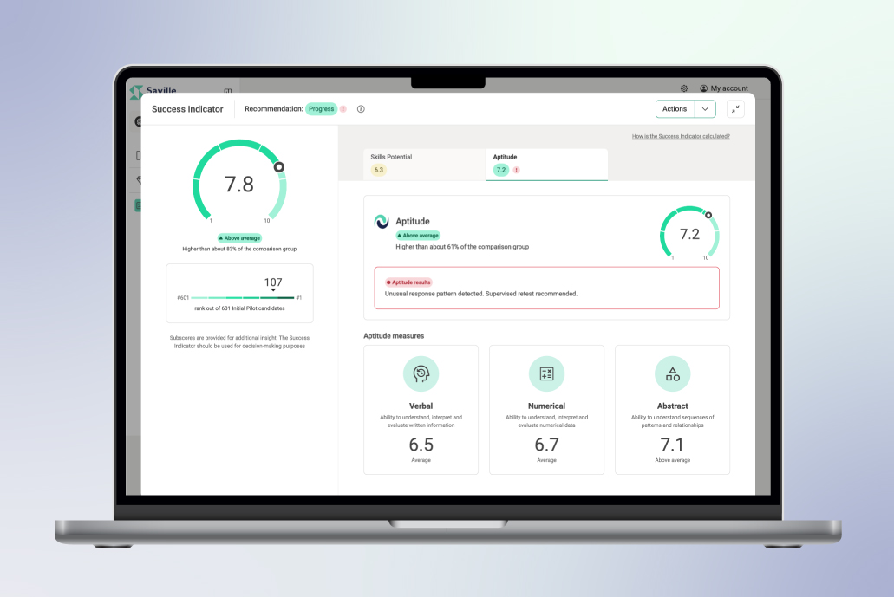Click the red 'Aptitude results' badge
Screen dimensions: 894x597
tap(408, 282)
